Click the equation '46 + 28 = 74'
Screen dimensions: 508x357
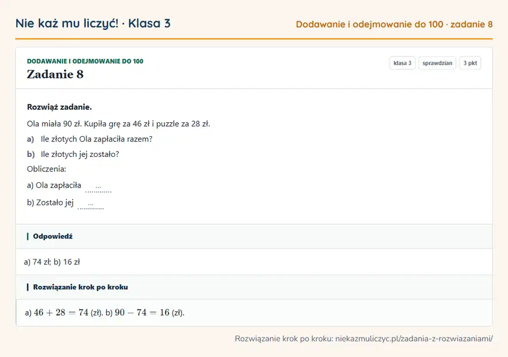tap(61, 313)
